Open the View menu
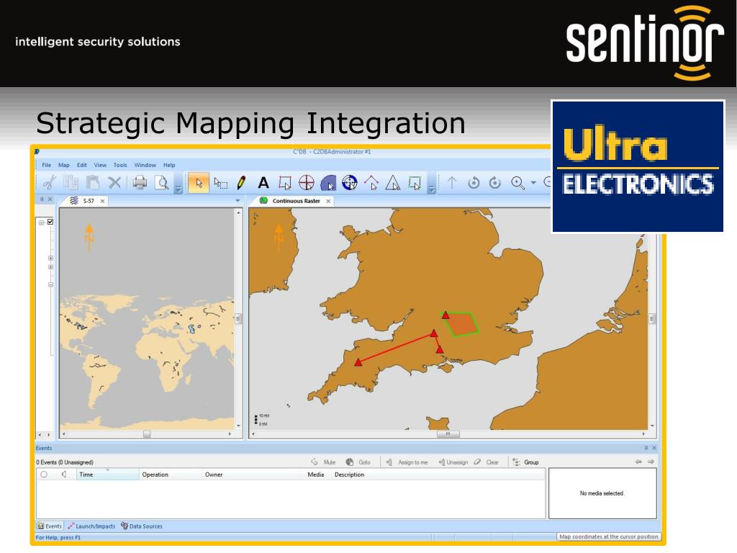Viewport: 737px width, 553px height. pyautogui.click(x=100, y=165)
